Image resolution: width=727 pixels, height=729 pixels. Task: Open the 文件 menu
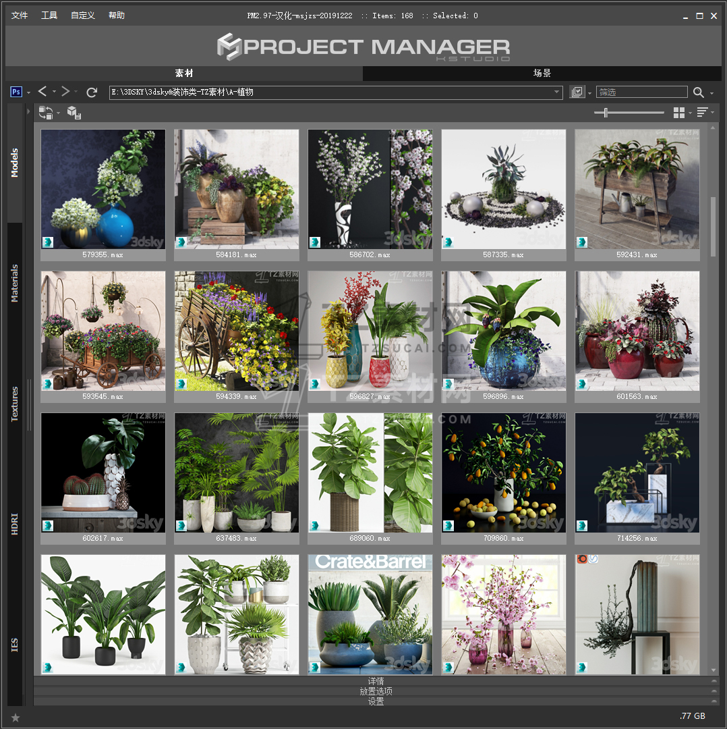20,16
